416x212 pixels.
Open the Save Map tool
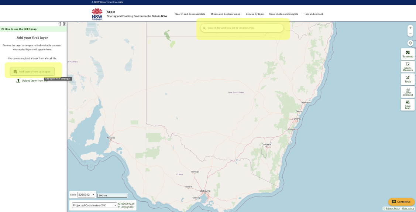point(408,105)
